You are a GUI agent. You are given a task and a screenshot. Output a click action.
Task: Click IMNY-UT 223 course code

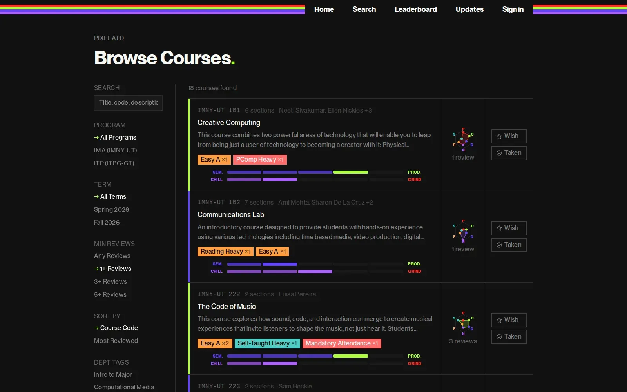click(x=219, y=386)
